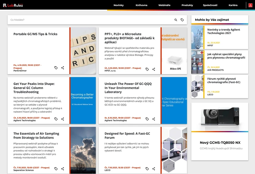Viewport: 255px width, 174px height.
Task: Open the Společnosti menu
Action: [x=210, y=5]
